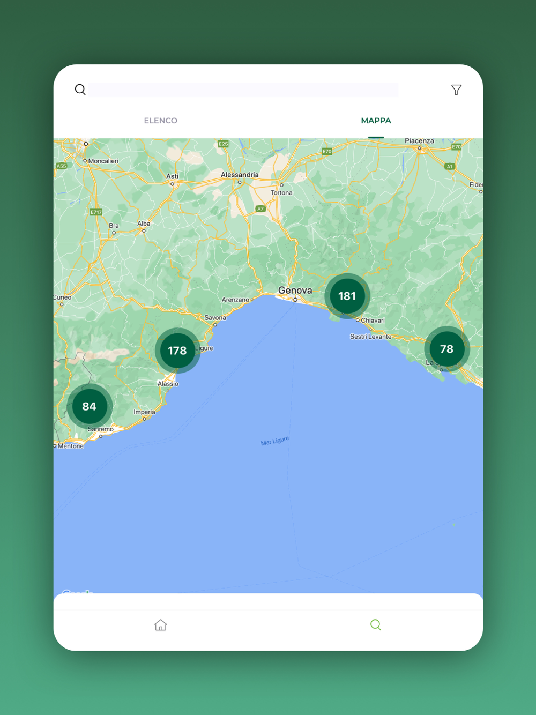Click the A1 road shield near Piacenza
This screenshot has width=536, height=715.
[449, 166]
